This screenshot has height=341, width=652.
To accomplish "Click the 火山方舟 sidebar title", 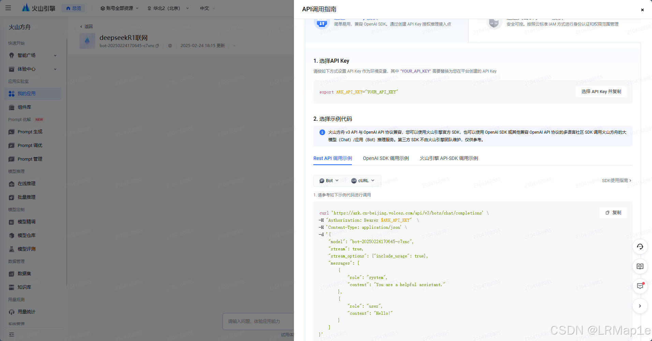I will tap(19, 27).
